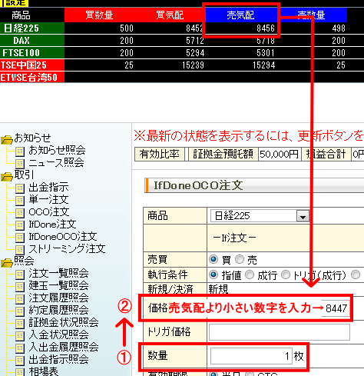The image size is (364, 376).
Task: Click the page icon beside 注文履歴照会
Action: [20, 299]
